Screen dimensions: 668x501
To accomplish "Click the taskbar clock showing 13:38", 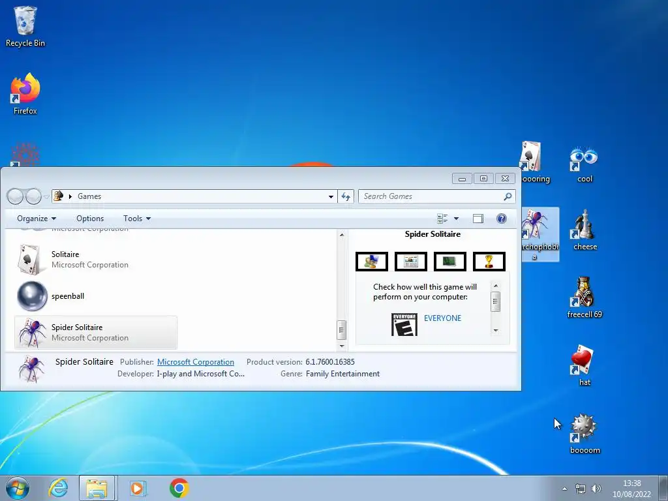I will [631, 489].
